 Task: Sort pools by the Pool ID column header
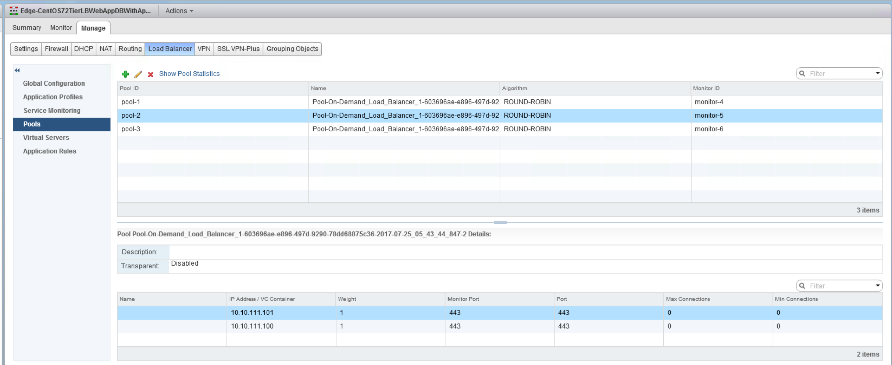click(213, 88)
